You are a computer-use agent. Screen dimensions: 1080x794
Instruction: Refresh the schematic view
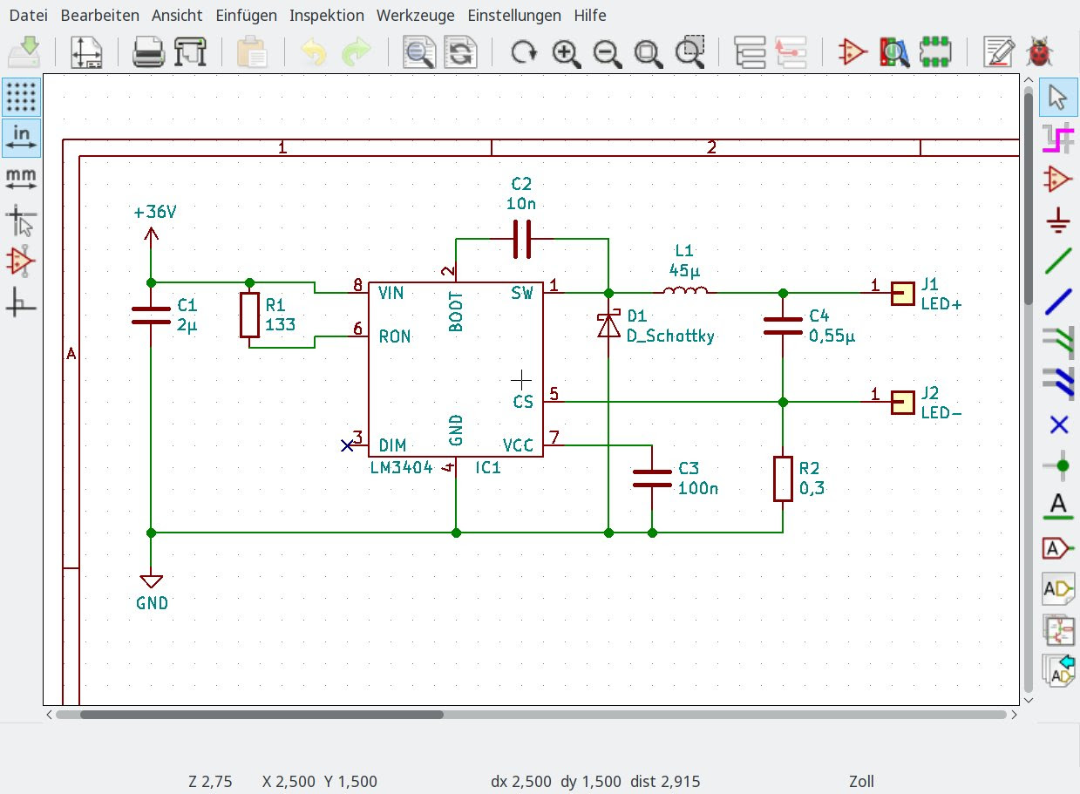pyautogui.click(x=523, y=52)
